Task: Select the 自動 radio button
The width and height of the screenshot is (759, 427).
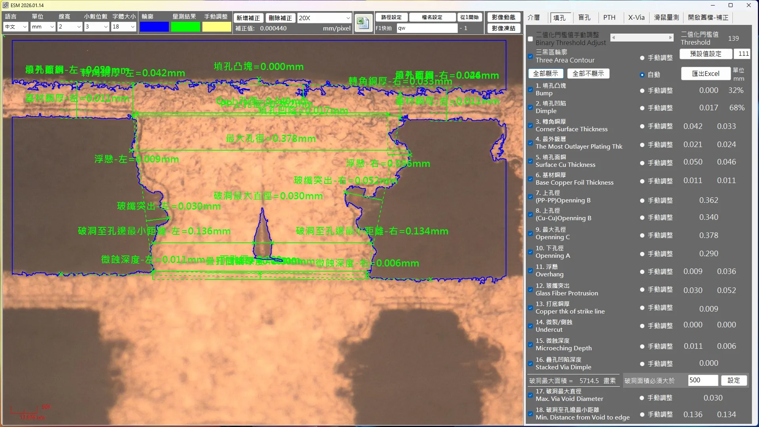Action: [642, 75]
